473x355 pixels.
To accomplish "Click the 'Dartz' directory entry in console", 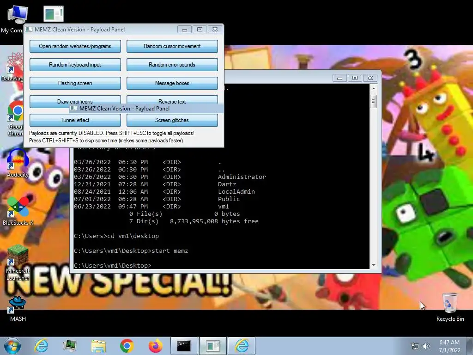I will coord(227,184).
